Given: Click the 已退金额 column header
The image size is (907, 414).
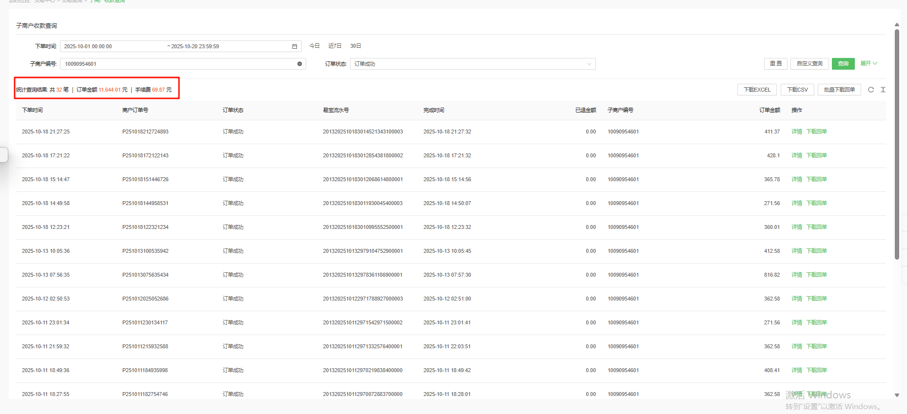Looking at the screenshot, I should (x=586, y=110).
